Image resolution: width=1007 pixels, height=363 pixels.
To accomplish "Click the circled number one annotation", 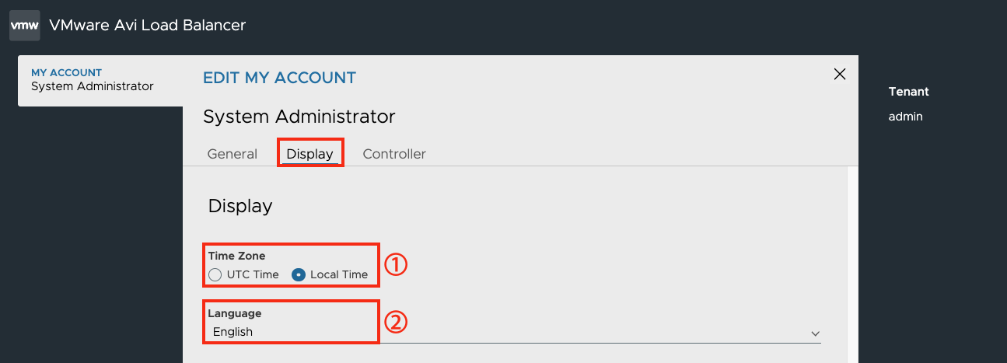I will [x=397, y=265].
